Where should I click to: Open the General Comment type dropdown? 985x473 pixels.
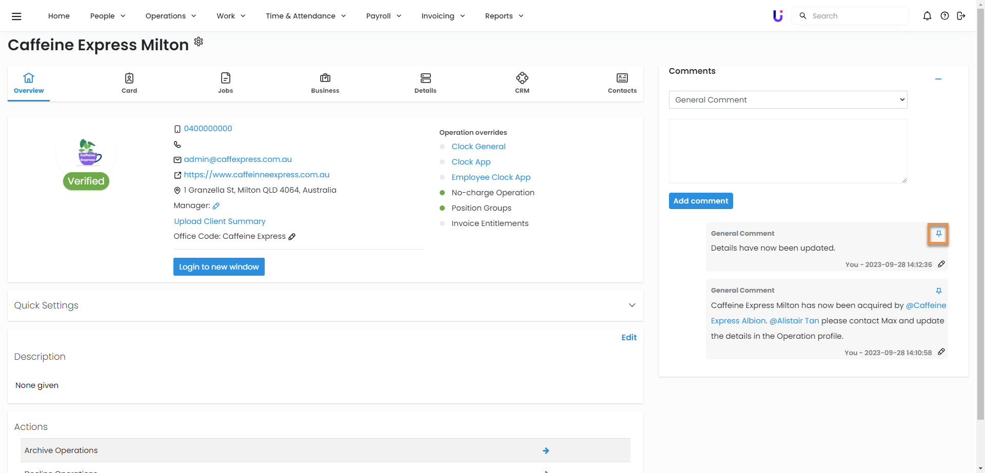[788, 100]
